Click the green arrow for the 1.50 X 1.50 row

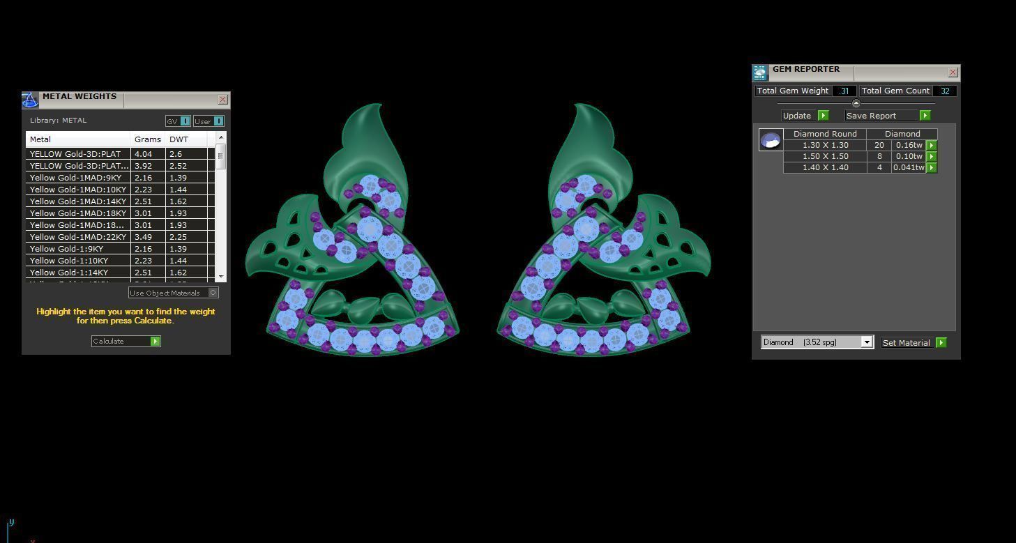(932, 156)
